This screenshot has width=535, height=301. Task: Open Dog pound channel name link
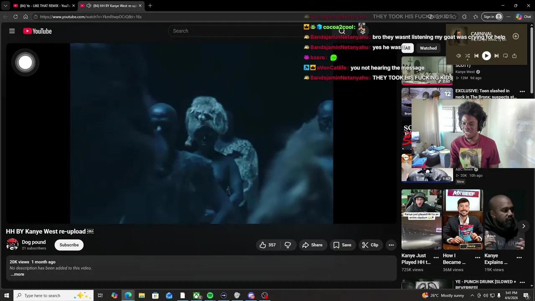pos(34,242)
